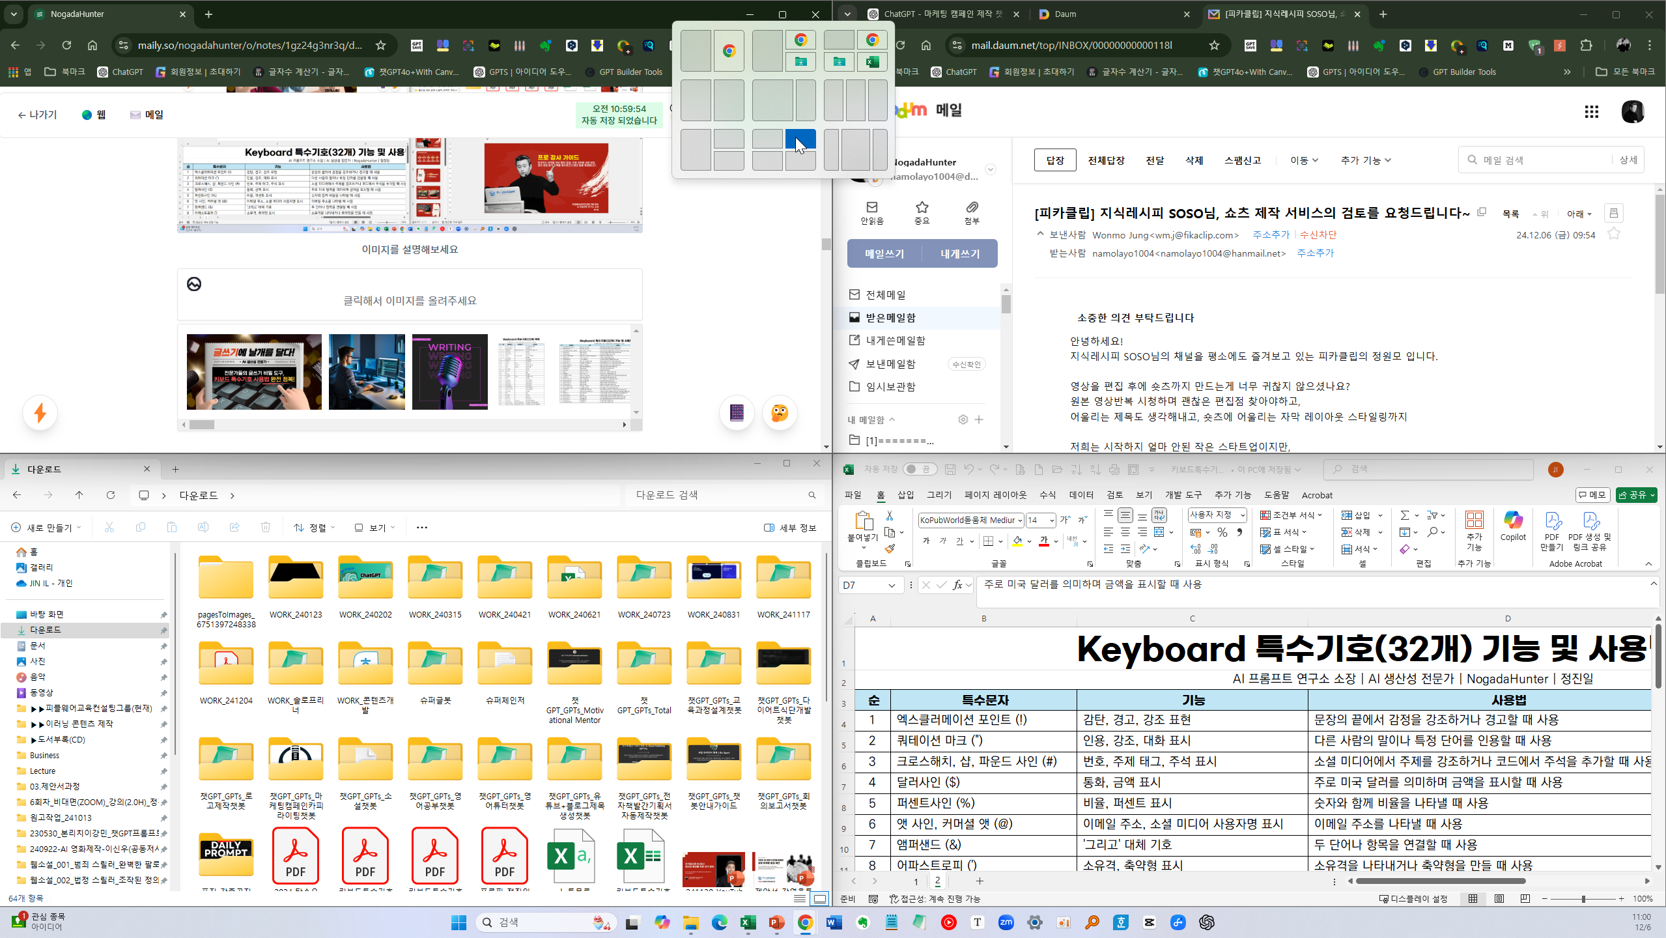This screenshot has width=1666, height=938.
Task: Click the 답장 reply button in Daum mail
Action: (1054, 160)
